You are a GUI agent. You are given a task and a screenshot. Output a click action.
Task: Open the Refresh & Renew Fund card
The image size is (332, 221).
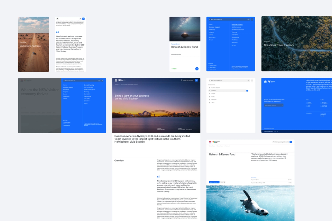(x=184, y=47)
